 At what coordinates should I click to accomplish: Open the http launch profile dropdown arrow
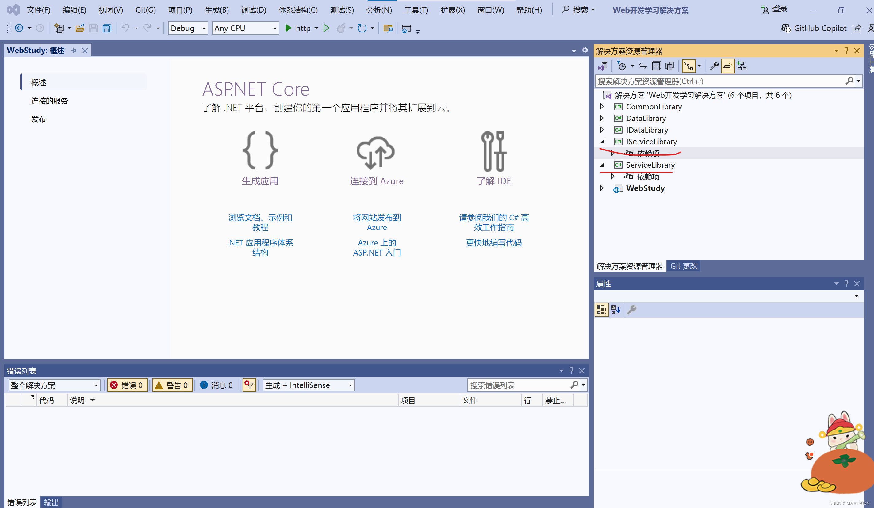316,28
